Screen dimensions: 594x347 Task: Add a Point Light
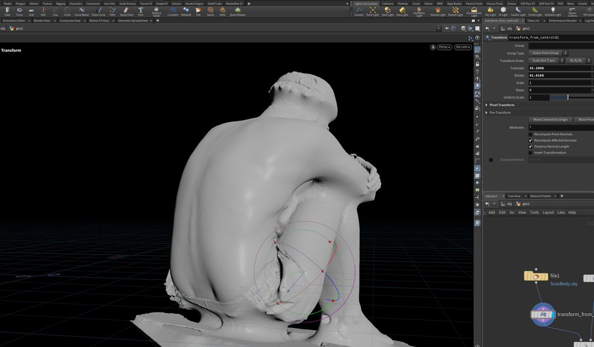373,11
